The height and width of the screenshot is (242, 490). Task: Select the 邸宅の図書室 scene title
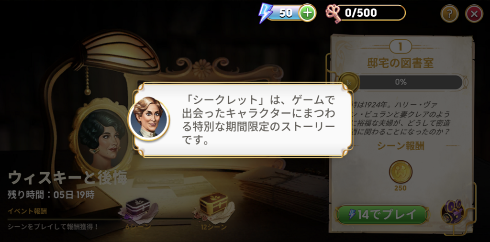pos(401,63)
